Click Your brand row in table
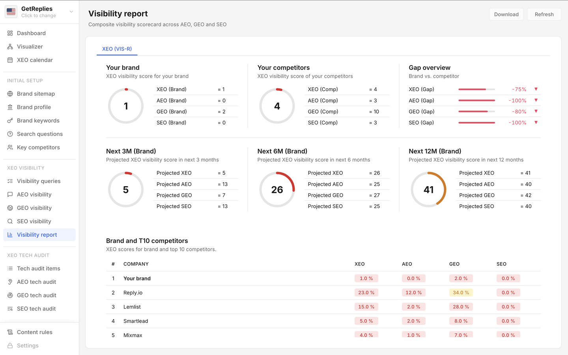The height and width of the screenshot is (355, 568). tap(323, 278)
